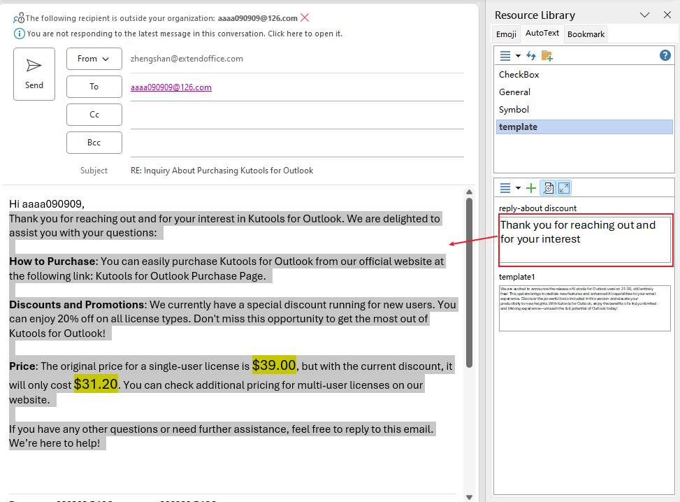
Task: Expand entries list menu dropdown arrow
Action: click(518, 188)
